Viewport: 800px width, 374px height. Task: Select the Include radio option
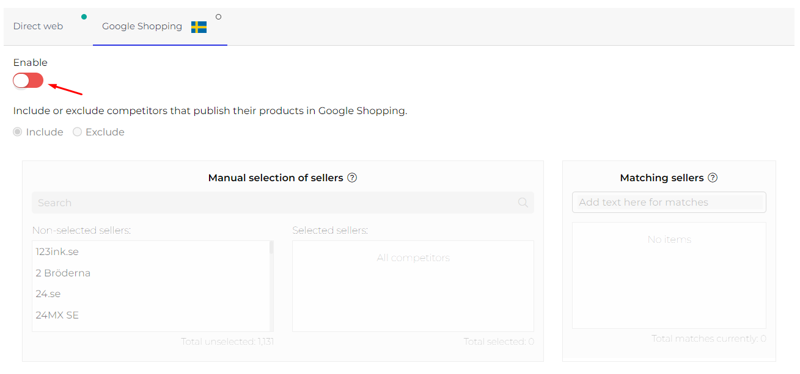coord(18,132)
